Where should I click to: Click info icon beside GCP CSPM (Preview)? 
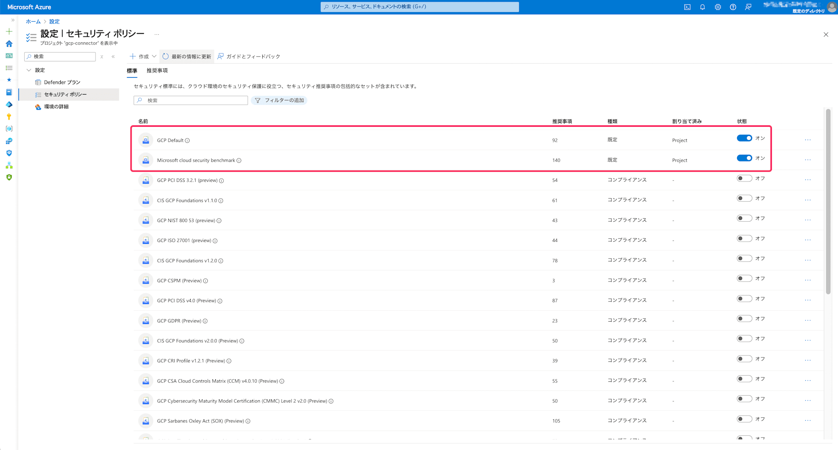(x=205, y=281)
